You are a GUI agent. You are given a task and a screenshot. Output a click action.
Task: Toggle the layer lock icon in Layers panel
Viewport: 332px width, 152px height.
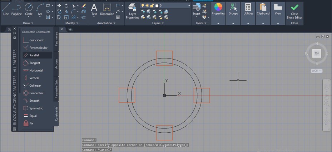(152, 6)
